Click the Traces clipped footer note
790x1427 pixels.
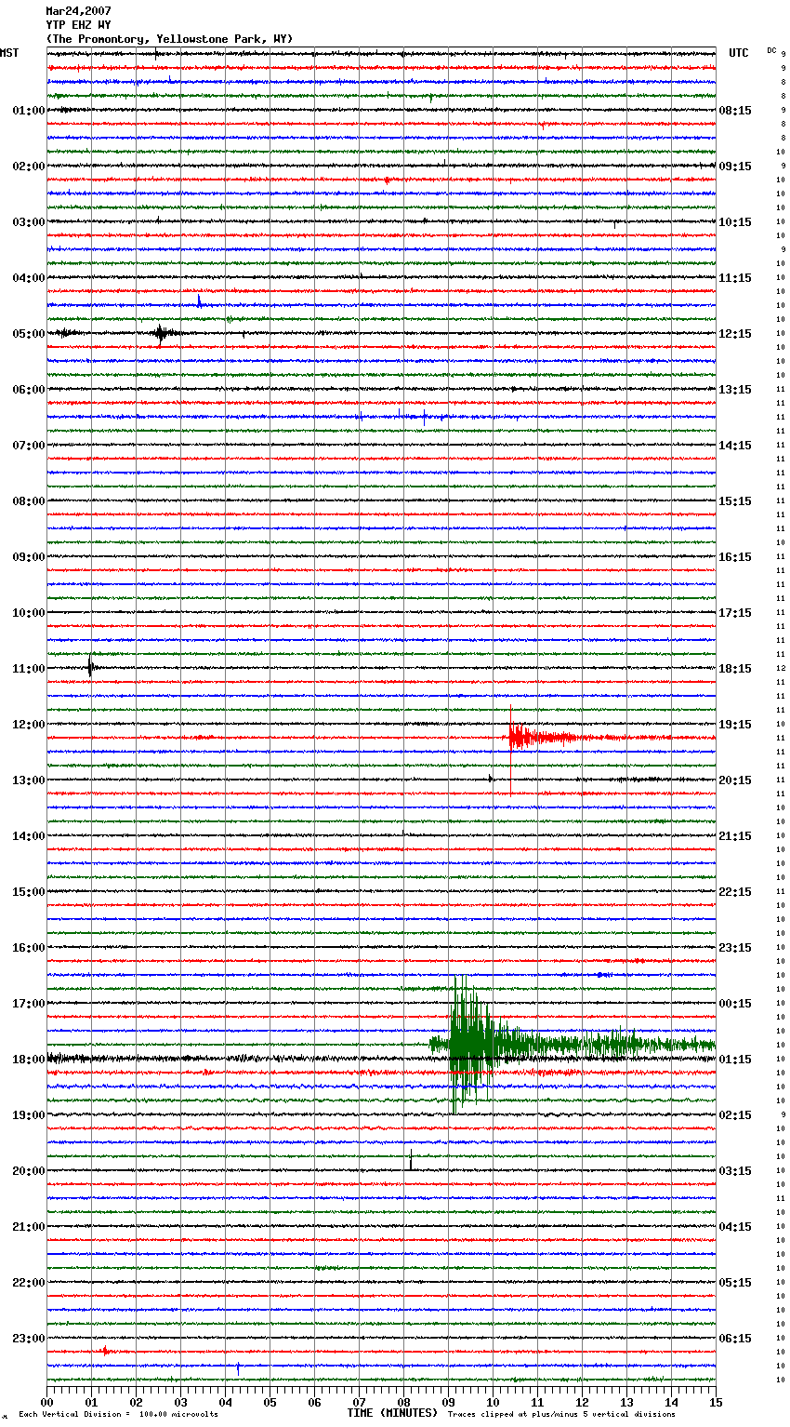(561, 1414)
